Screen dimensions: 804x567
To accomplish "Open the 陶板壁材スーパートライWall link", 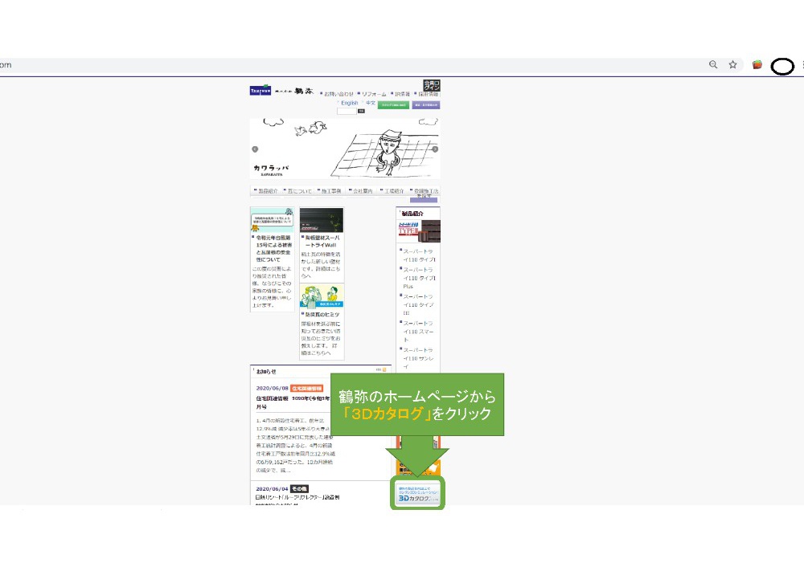I will (x=322, y=242).
